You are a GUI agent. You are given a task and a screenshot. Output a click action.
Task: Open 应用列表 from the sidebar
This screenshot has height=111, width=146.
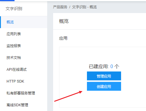[x=23, y=34]
